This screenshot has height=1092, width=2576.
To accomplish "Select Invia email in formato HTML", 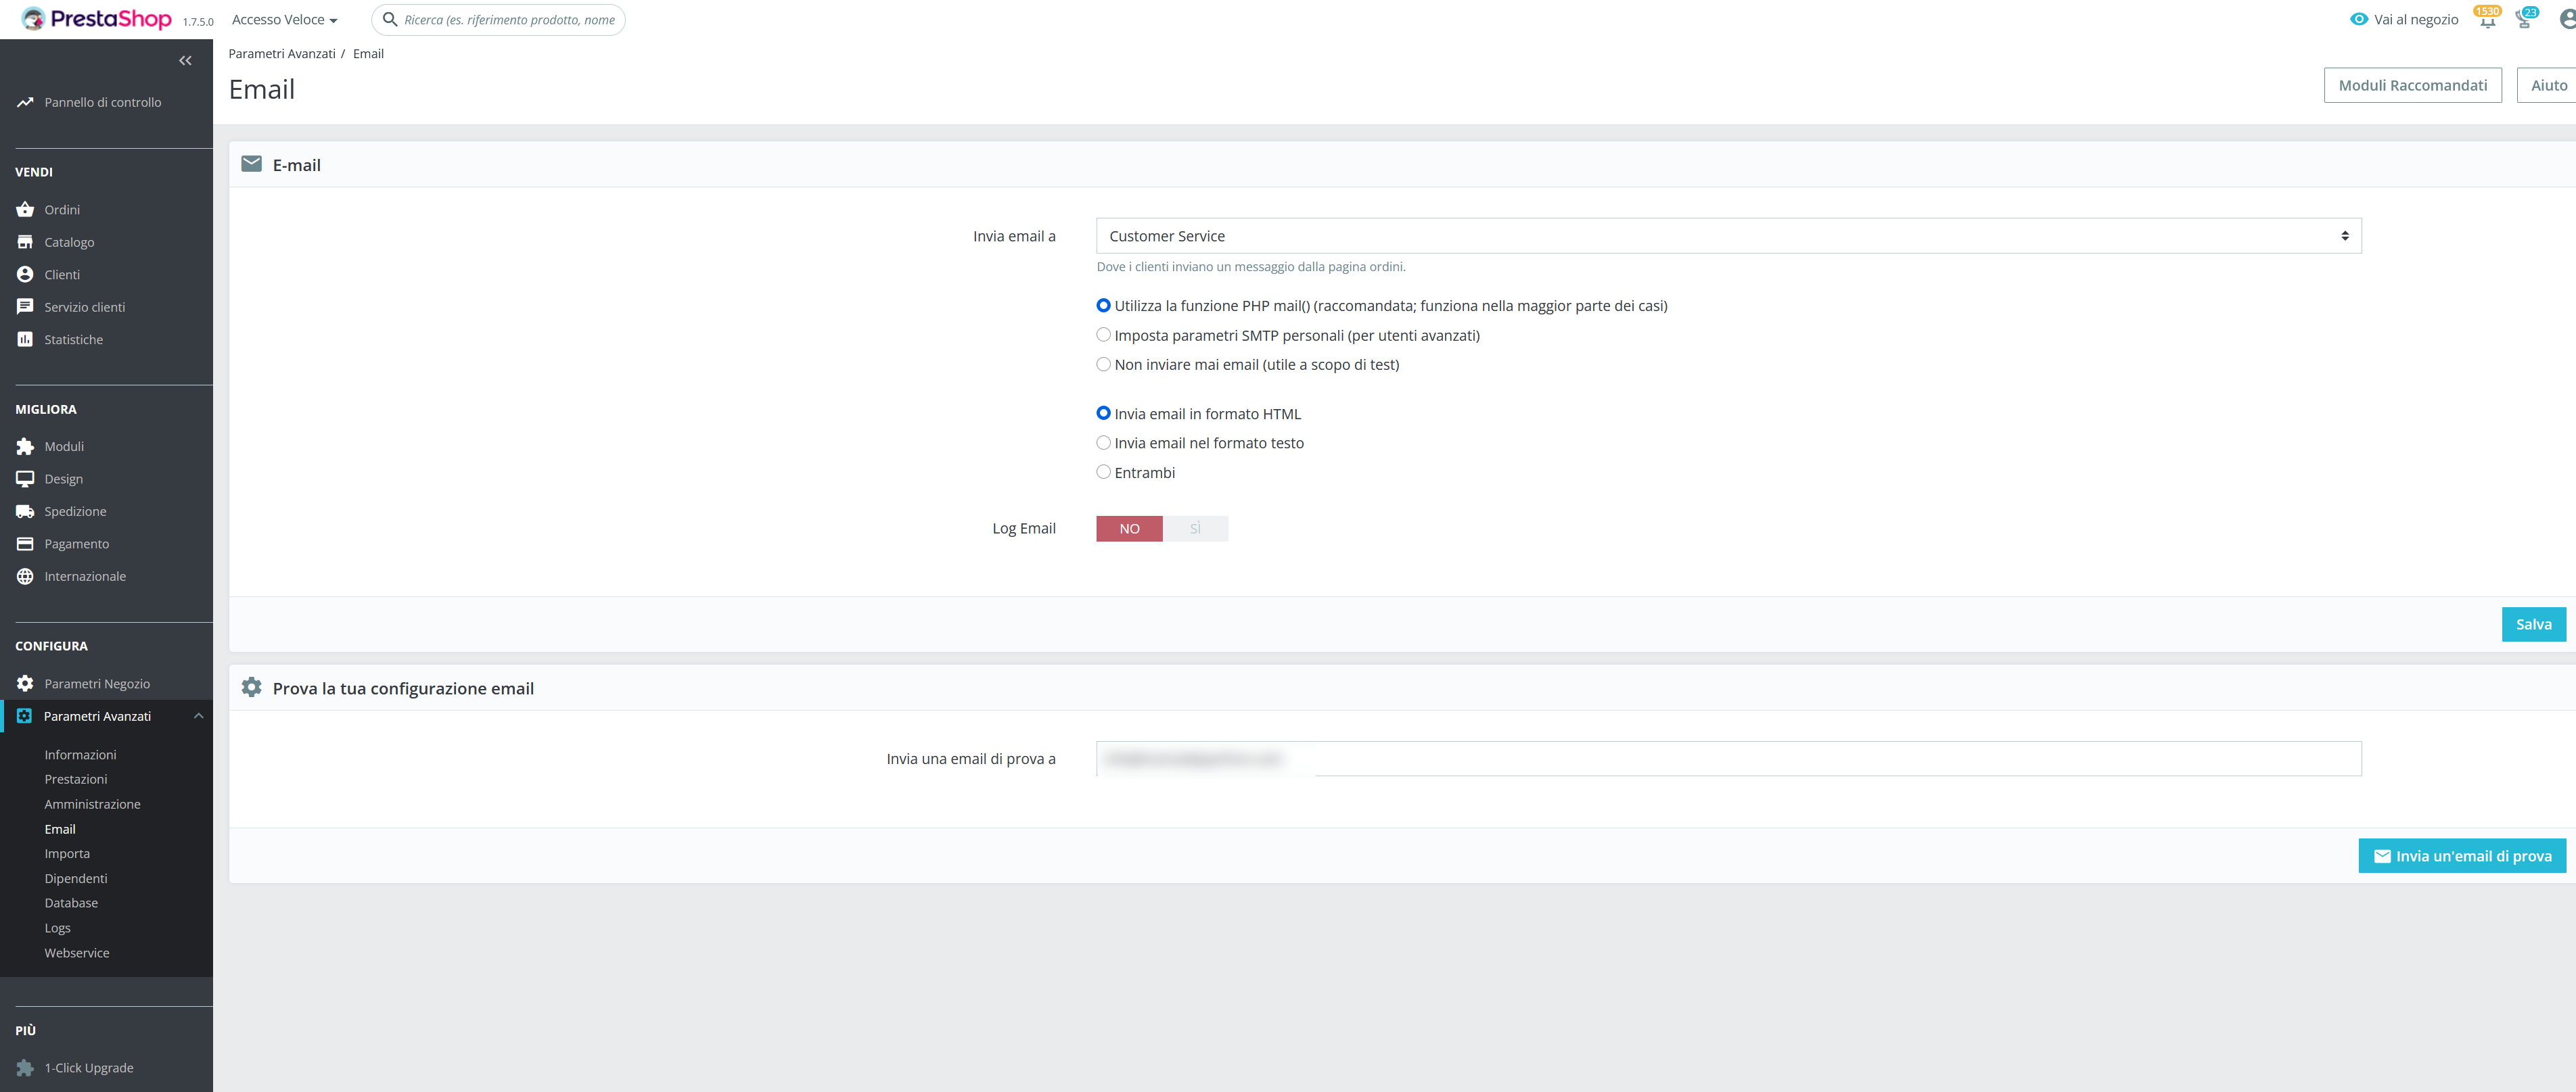I will point(1104,413).
